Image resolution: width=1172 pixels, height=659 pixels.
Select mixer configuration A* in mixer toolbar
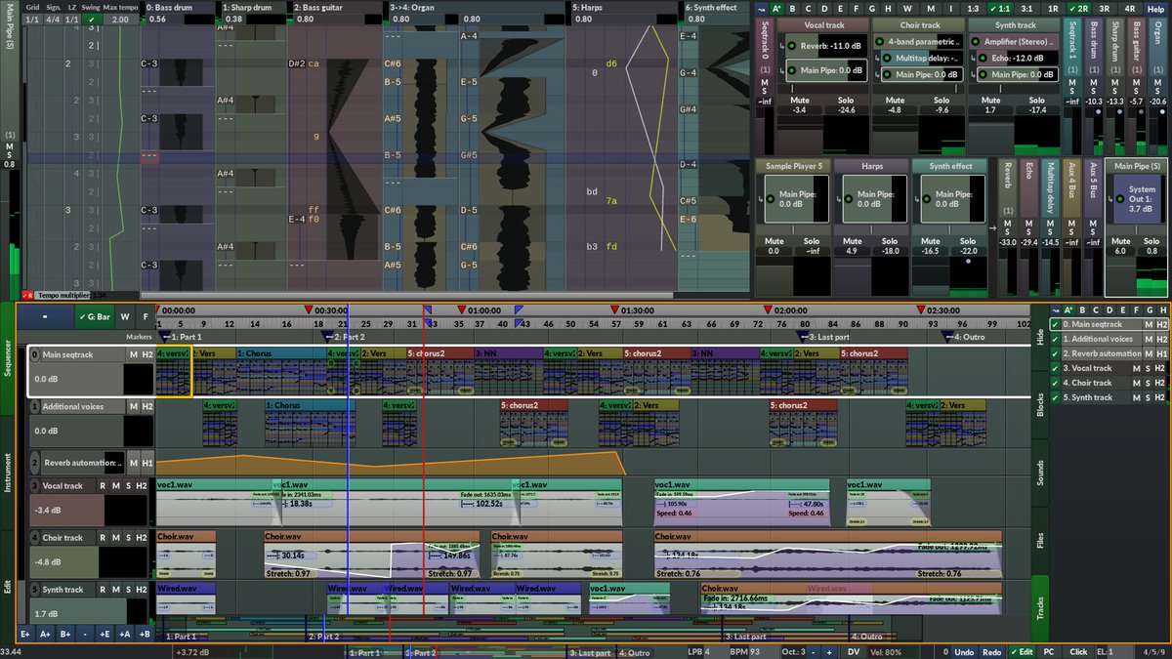(776, 8)
